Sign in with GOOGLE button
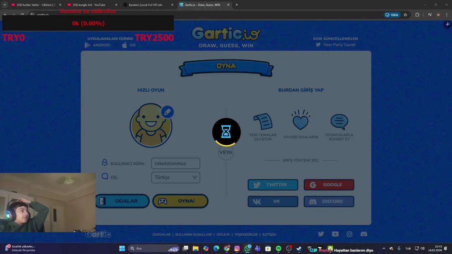The height and width of the screenshot is (254, 452). pos(329,185)
